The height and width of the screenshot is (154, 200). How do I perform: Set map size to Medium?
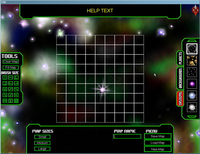coord(42,143)
